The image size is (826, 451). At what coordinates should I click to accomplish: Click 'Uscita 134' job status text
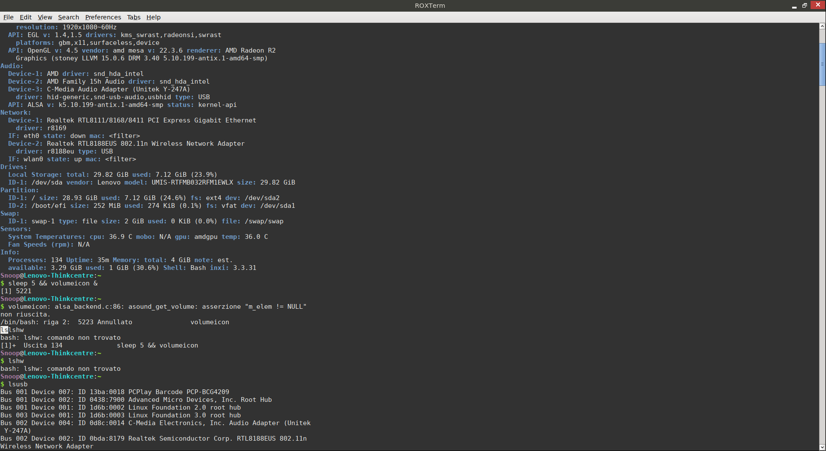tap(43, 345)
